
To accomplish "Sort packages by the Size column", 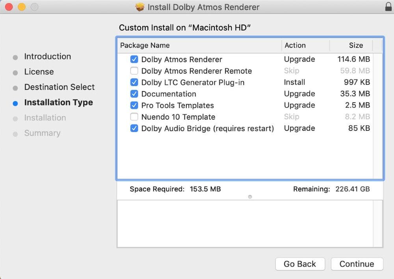I will pos(356,45).
